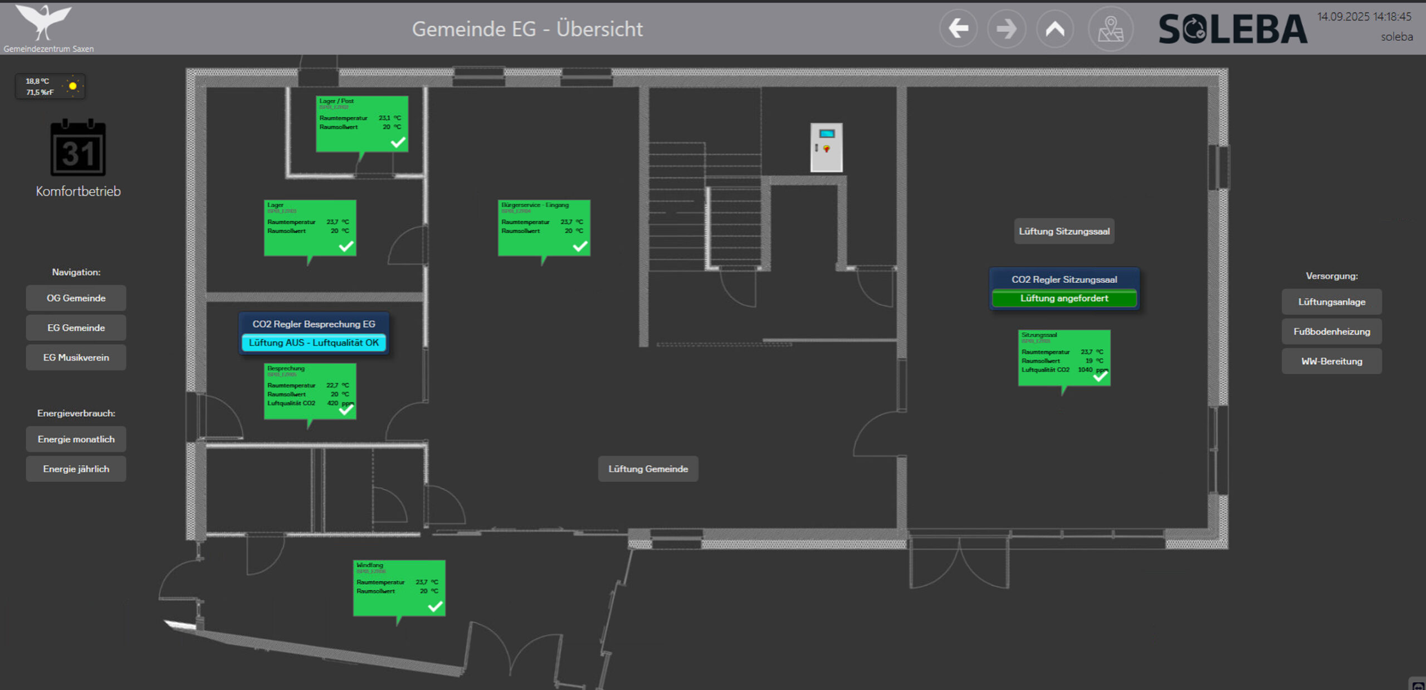
Task: Click the checkmark on Lager / Post tile
Action: [x=398, y=143]
